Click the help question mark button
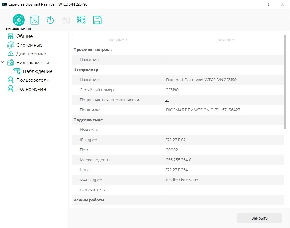Screen dimensions: 290x228 click(x=268, y=4)
